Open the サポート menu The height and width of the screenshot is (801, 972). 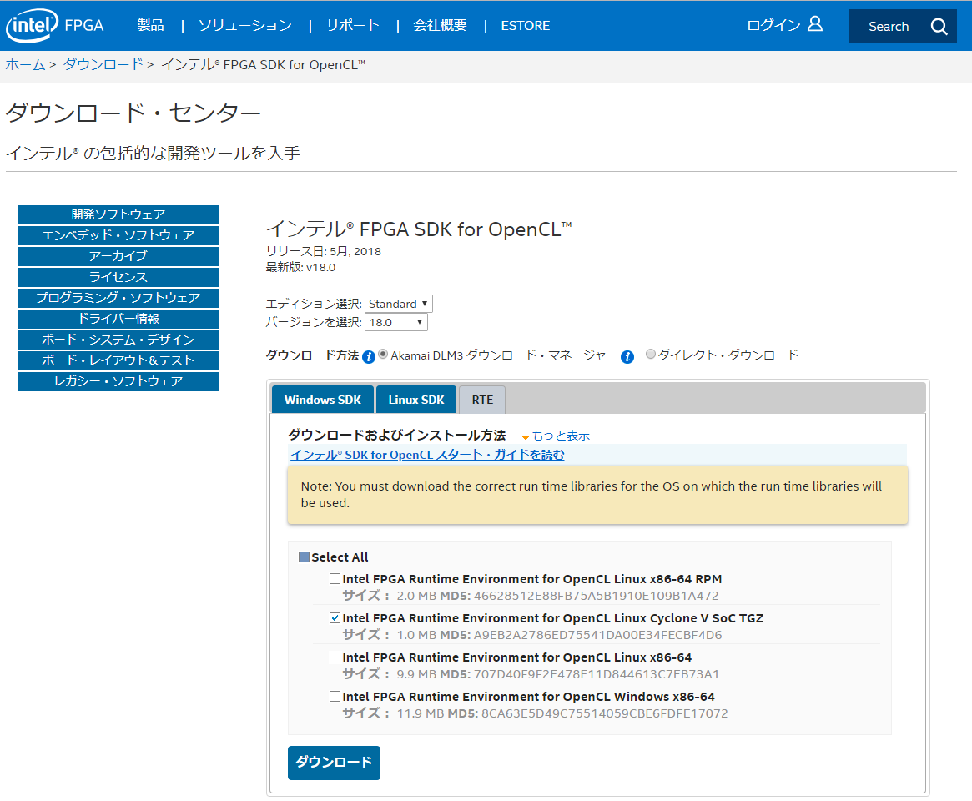coord(353,25)
